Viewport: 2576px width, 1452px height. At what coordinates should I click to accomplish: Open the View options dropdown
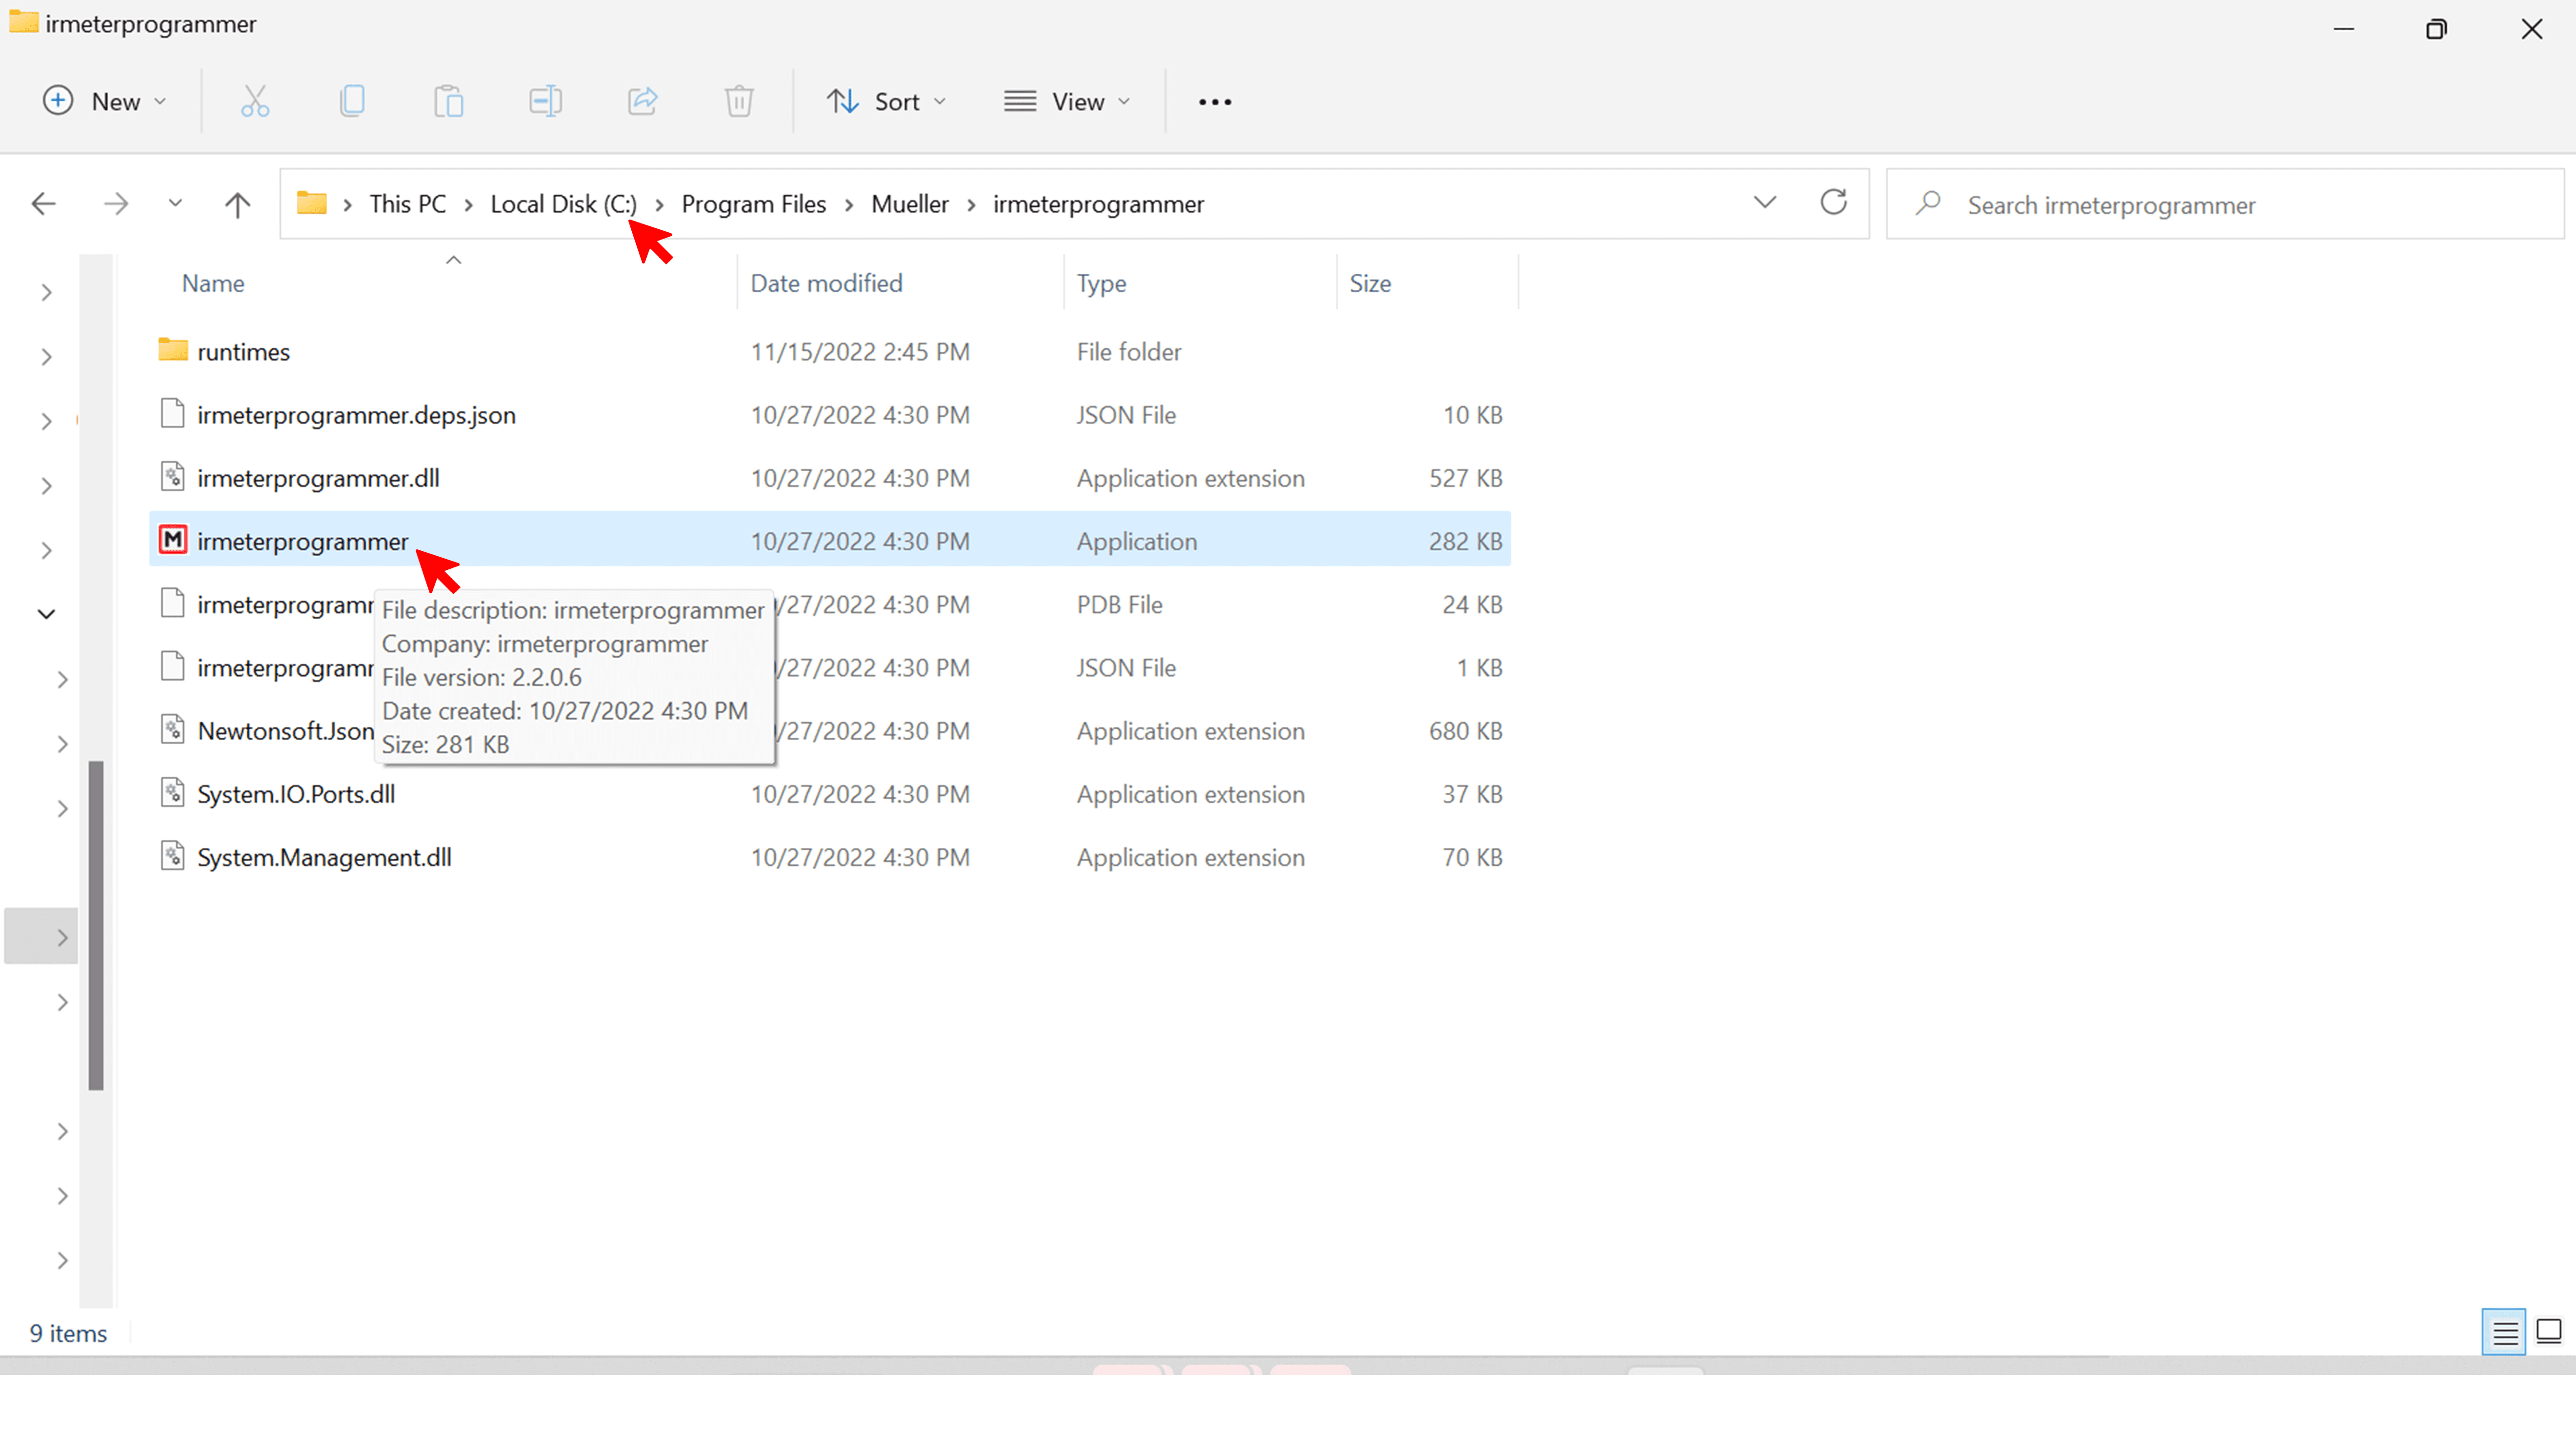(1067, 101)
